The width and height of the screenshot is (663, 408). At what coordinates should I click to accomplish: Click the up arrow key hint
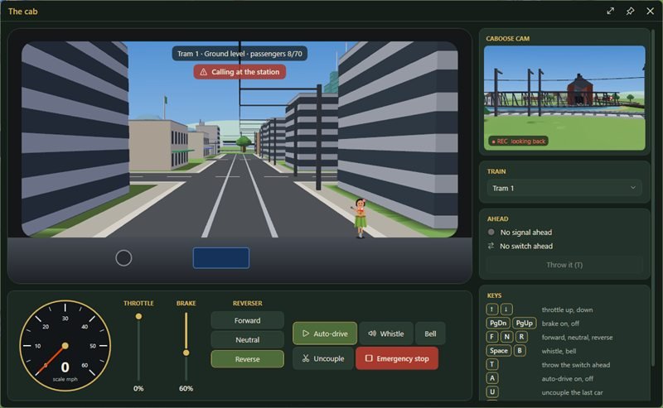click(491, 310)
